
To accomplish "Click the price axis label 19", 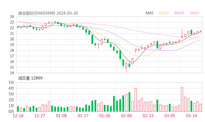I will point(12,45).
